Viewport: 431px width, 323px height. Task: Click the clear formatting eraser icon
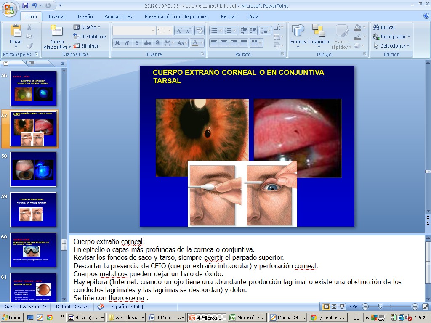point(200,31)
